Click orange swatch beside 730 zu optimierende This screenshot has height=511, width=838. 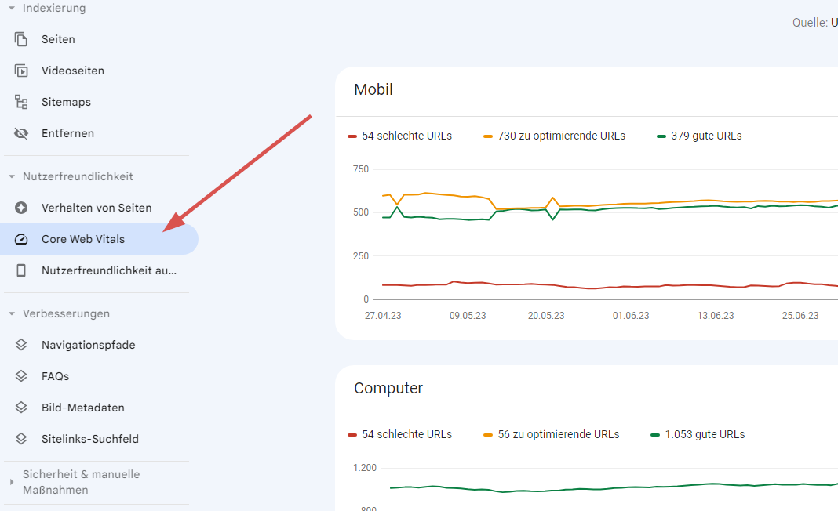(488, 136)
